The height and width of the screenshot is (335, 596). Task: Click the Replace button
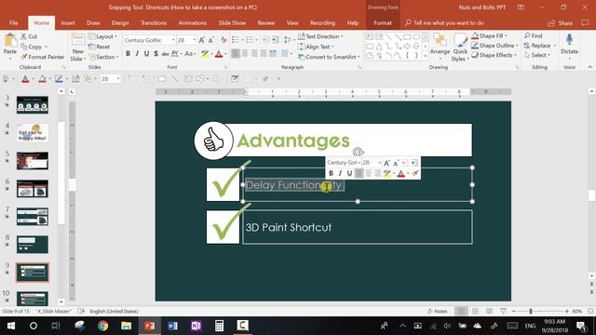[540, 46]
